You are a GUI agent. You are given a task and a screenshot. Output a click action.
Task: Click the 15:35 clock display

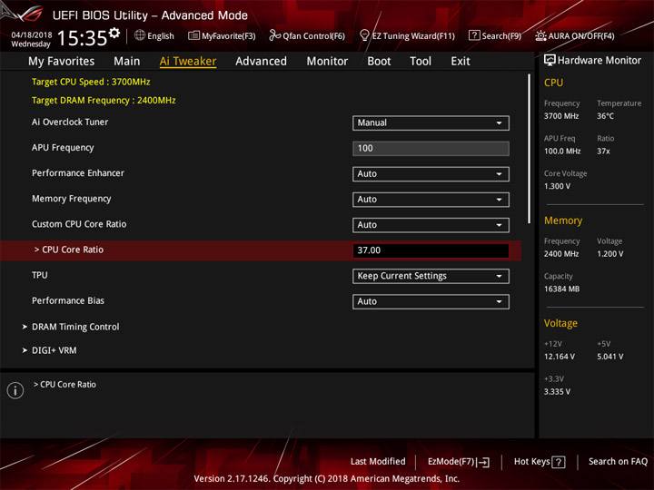[82, 38]
